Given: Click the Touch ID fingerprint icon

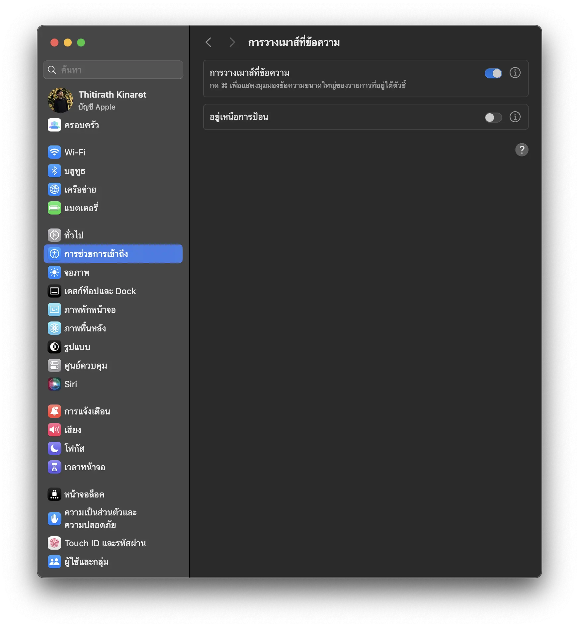Looking at the screenshot, I should click(x=54, y=543).
